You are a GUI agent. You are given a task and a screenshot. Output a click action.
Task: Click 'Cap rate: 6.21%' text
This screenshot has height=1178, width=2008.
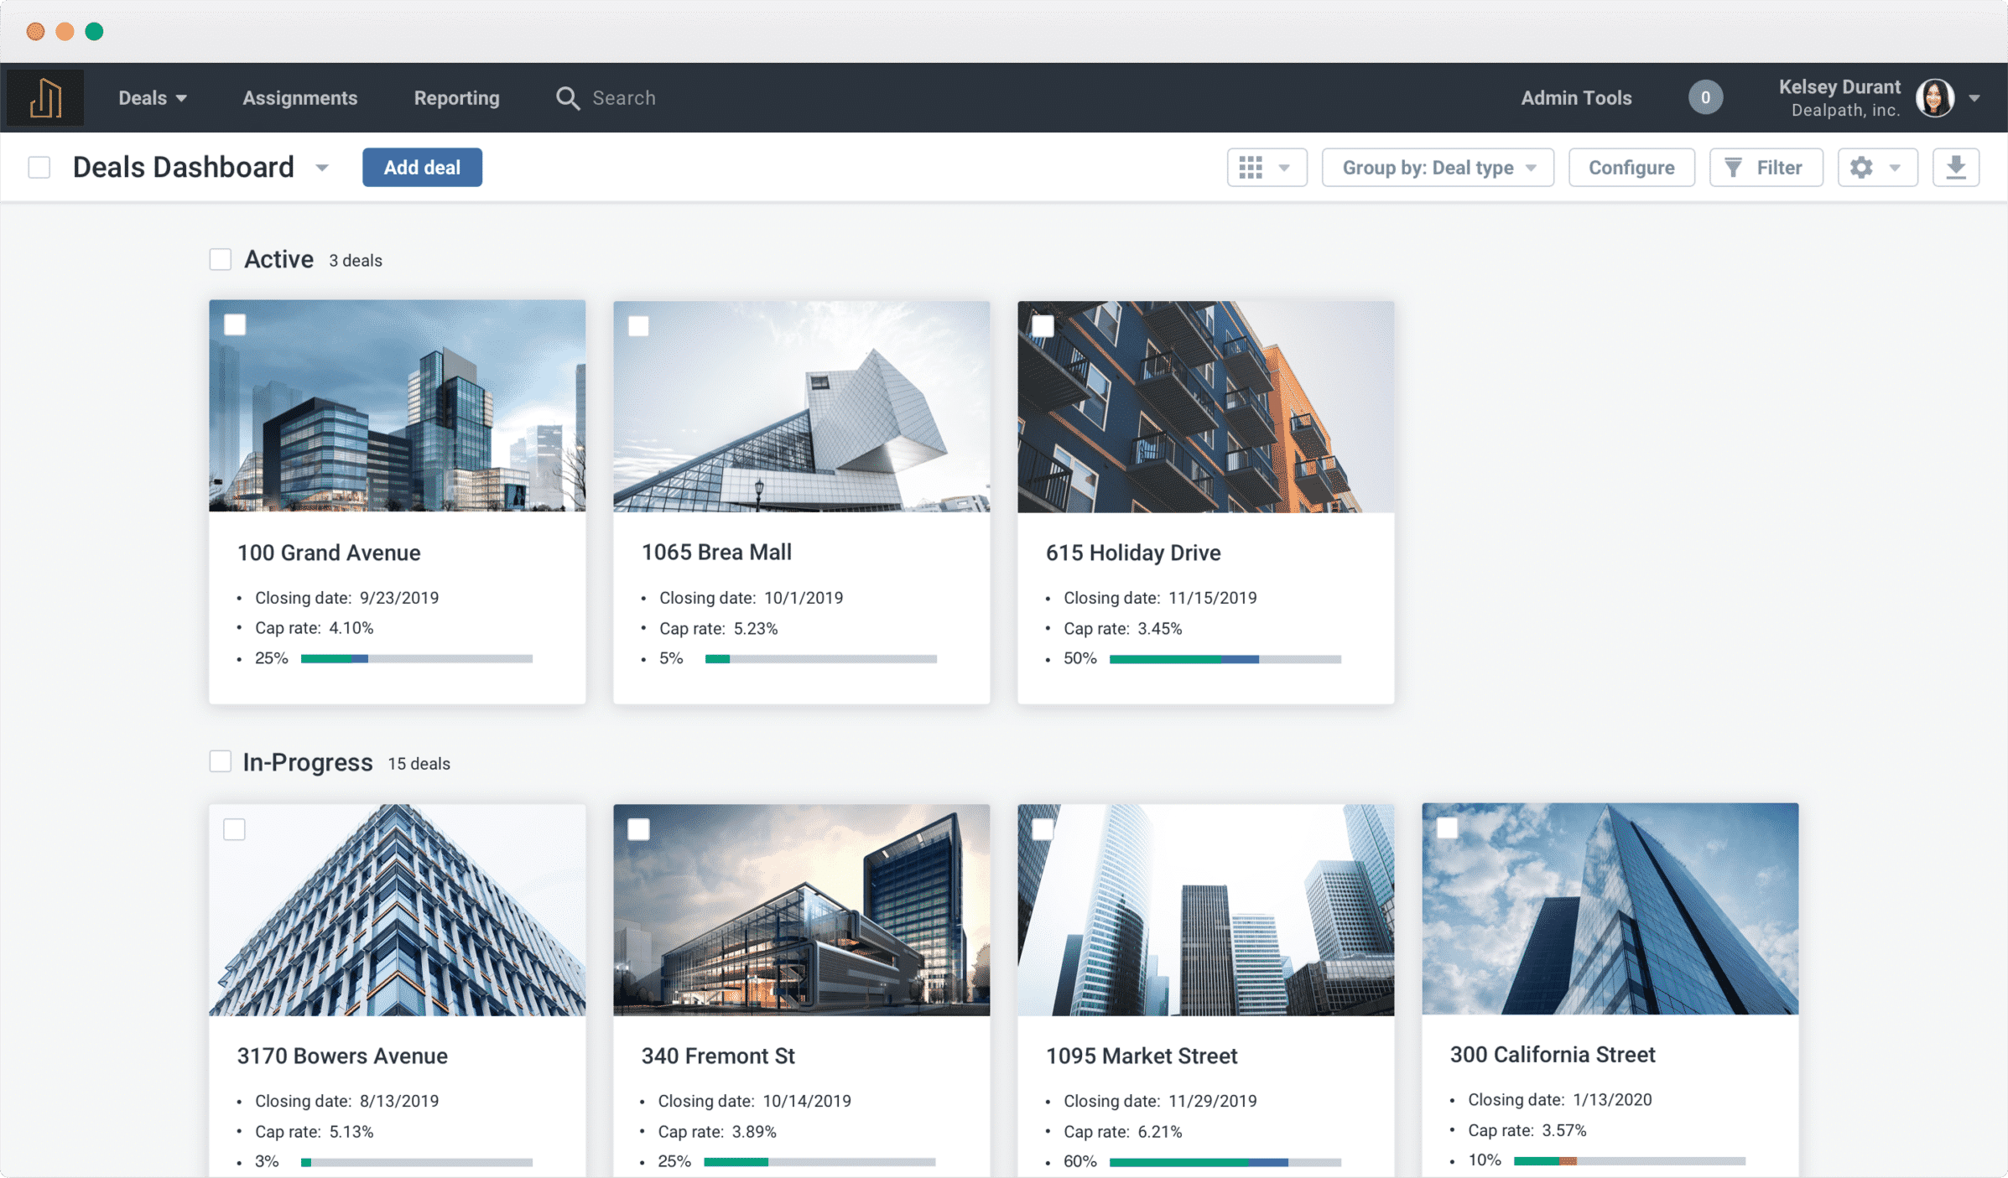pyautogui.click(x=1123, y=1132)
